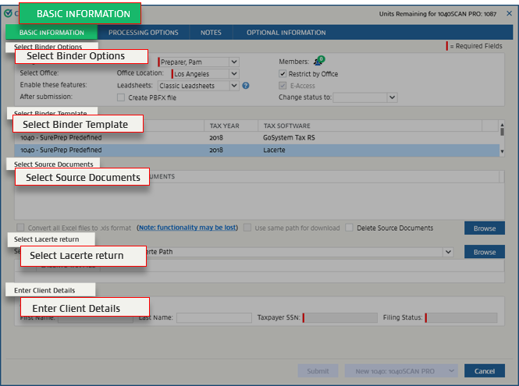The image size is (519, 386).
Task: Click the app logo icon in title bar
Action: pyautogui.click(x=7, y=12)
